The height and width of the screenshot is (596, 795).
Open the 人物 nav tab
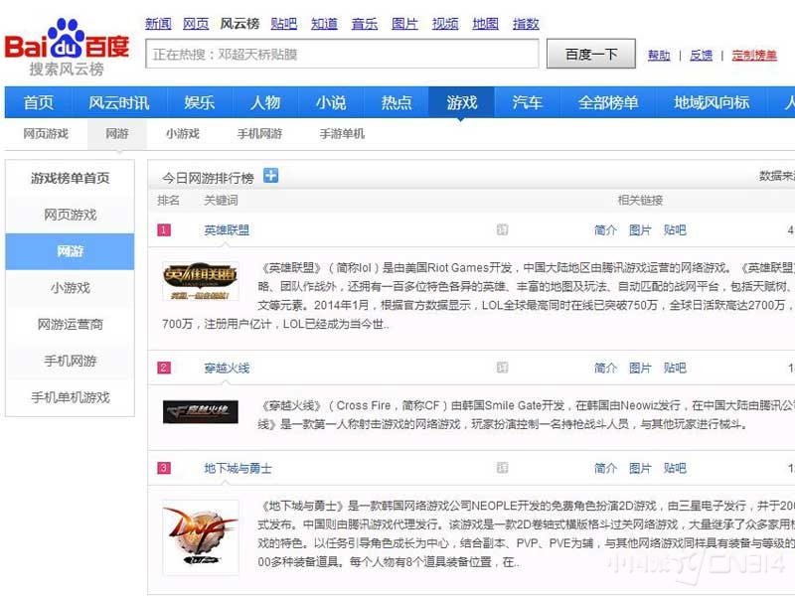[x=265, y=102]
